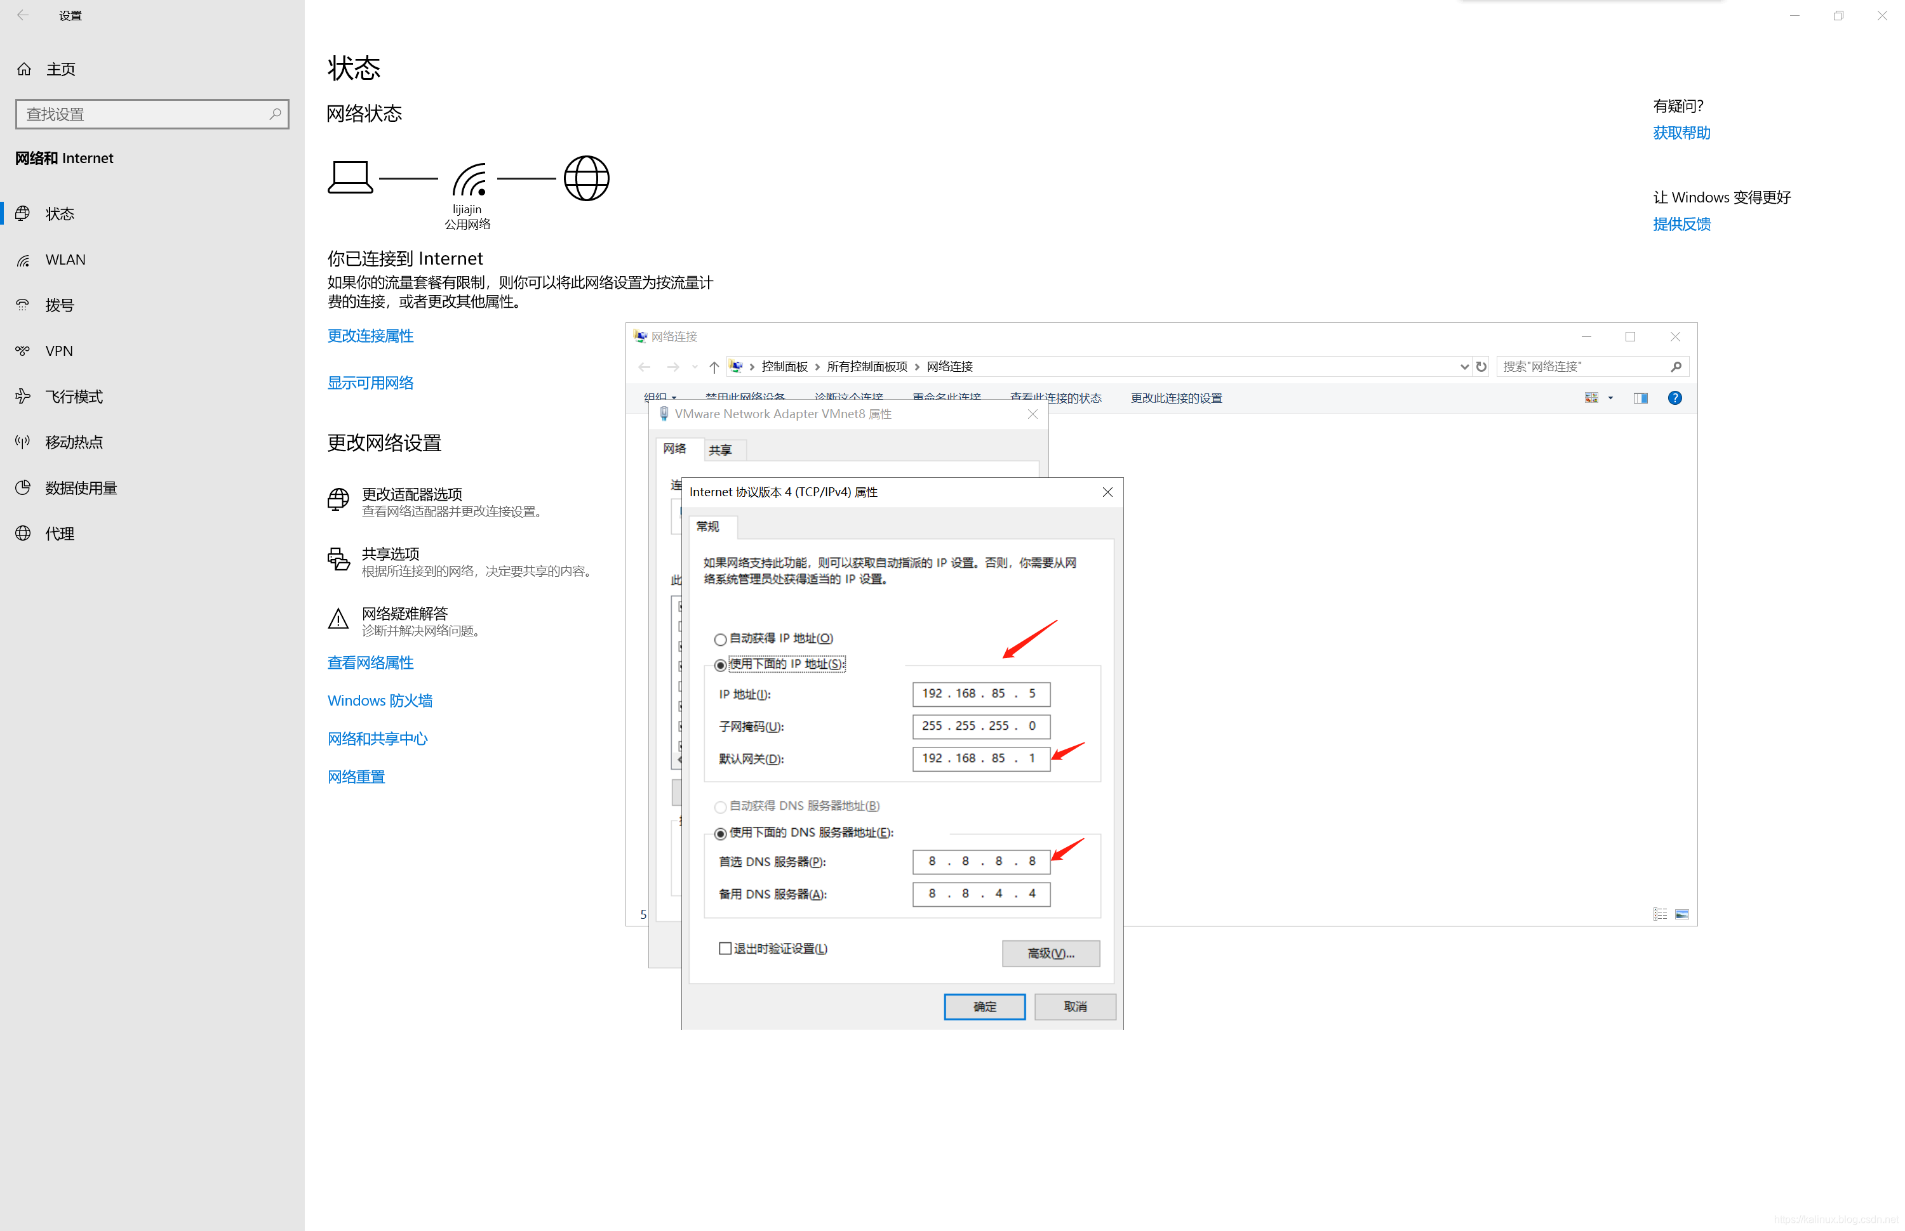Screen dimensions: 1905x1231
Task: Click 更改此连接的设置 in 网络连接 toolbar
Action: (x=1175, y=398)
